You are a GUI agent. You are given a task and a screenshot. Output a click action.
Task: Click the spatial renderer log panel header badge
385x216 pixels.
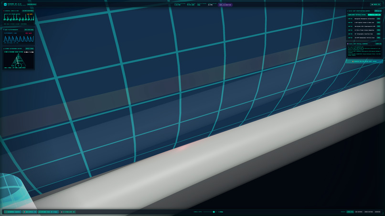point(378,44)
